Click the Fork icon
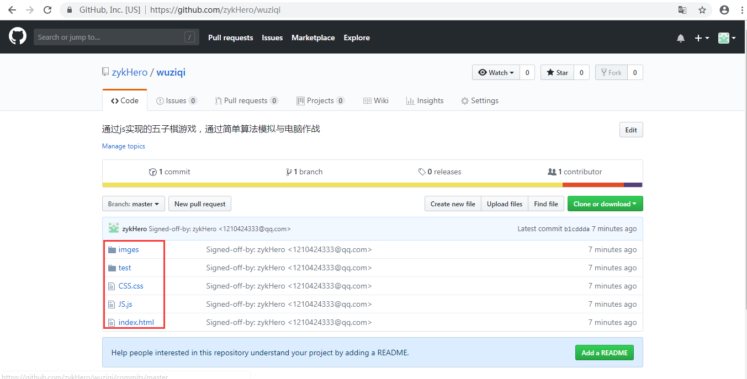 (x=603, y=72)
